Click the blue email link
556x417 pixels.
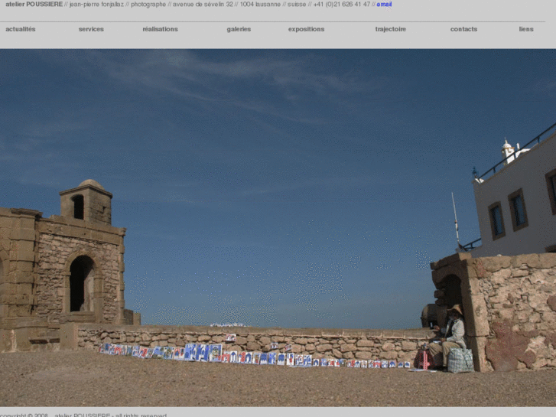coord(384,5)
